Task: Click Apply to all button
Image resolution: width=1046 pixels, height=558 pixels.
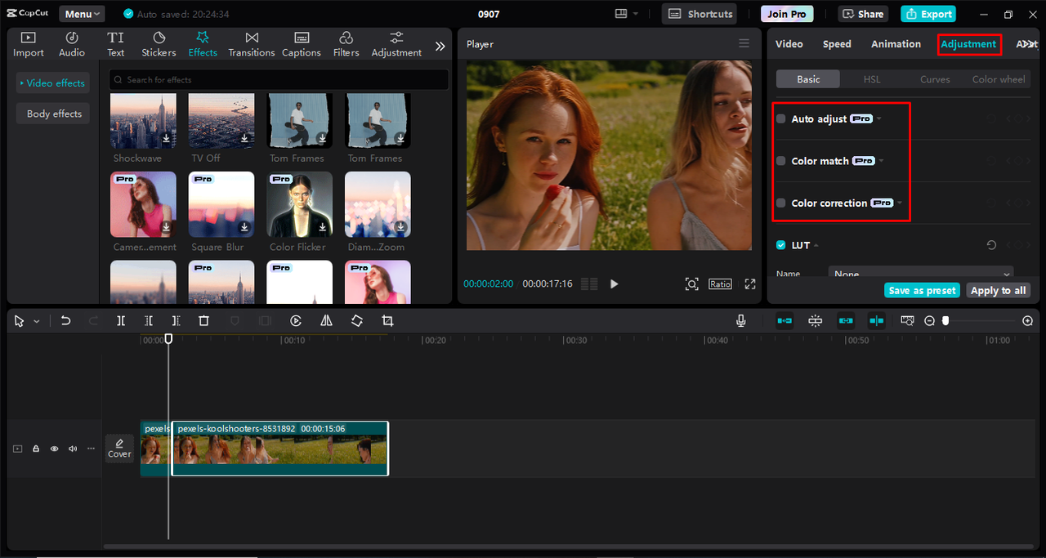Action: 998,291
